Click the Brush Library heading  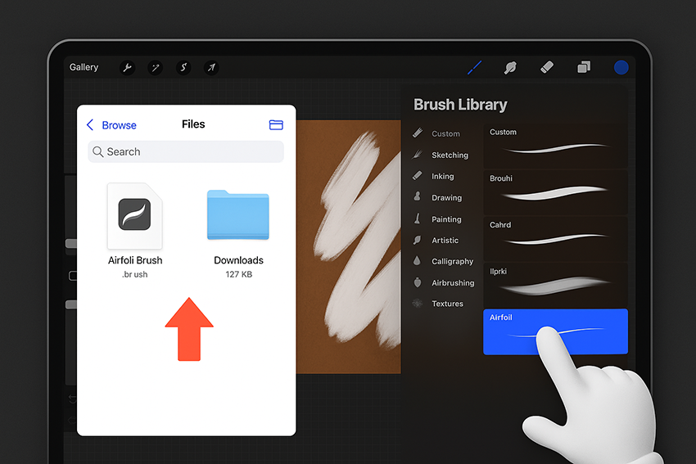460,105
